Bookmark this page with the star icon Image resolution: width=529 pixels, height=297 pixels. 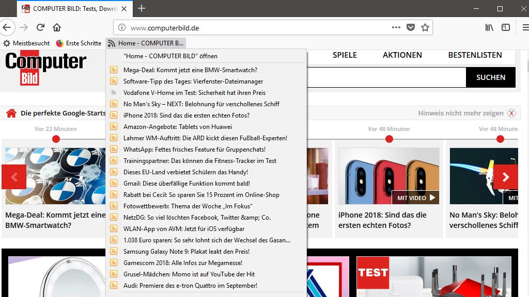tap(425, 27)
